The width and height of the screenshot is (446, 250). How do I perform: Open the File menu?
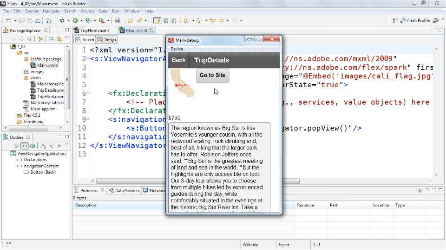point(6,11)
